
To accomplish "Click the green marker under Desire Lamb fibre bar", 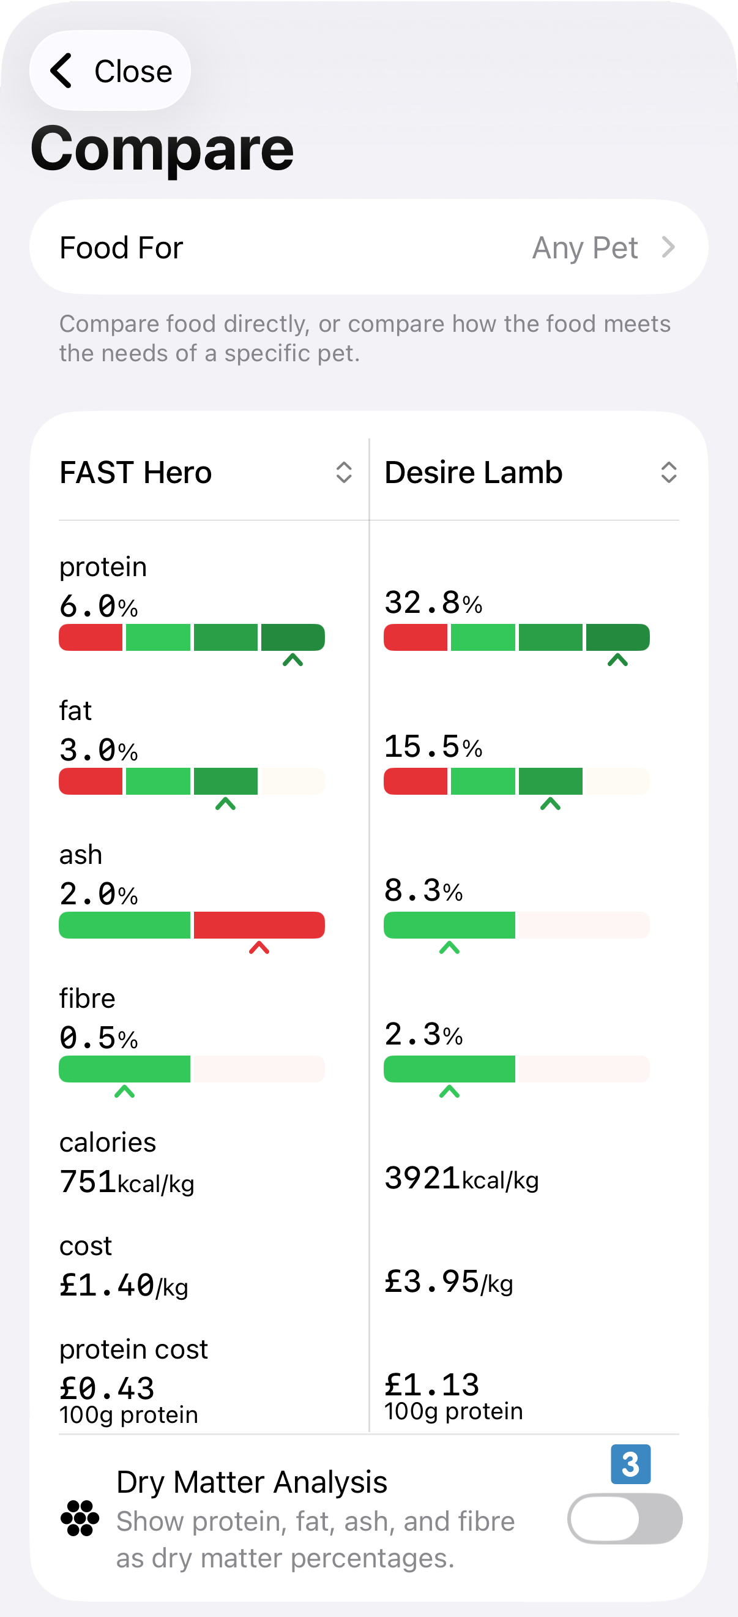I will [x=449, y=1092].
